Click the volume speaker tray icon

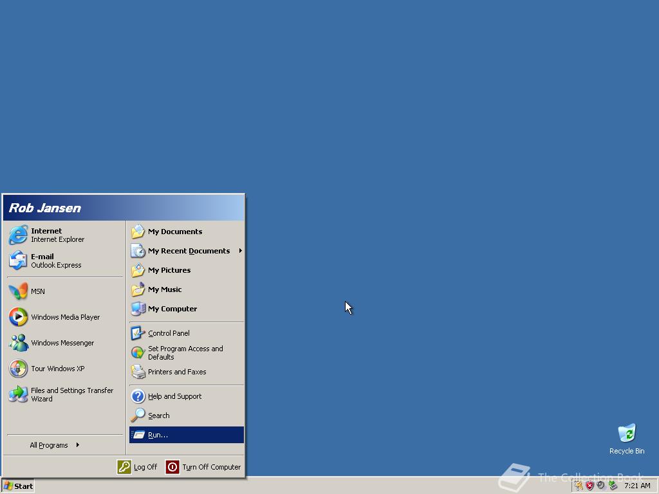pos(602,486)
